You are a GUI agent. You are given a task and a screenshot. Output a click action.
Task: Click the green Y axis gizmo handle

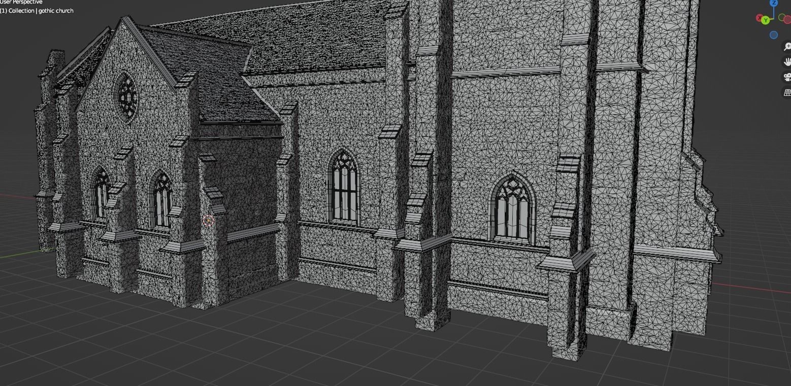pos(765,20)
